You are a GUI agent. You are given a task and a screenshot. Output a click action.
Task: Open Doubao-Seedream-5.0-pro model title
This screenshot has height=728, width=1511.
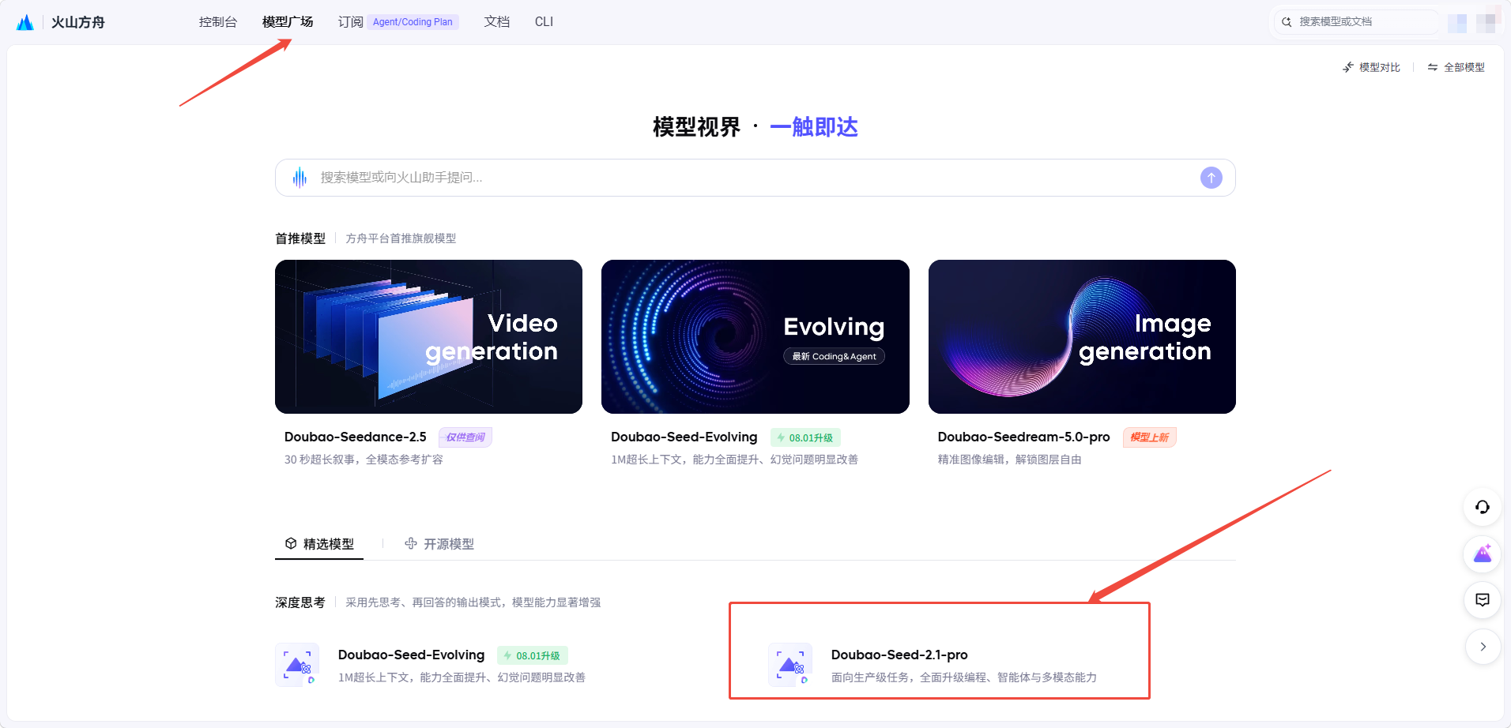click(x=1023, y=437)
